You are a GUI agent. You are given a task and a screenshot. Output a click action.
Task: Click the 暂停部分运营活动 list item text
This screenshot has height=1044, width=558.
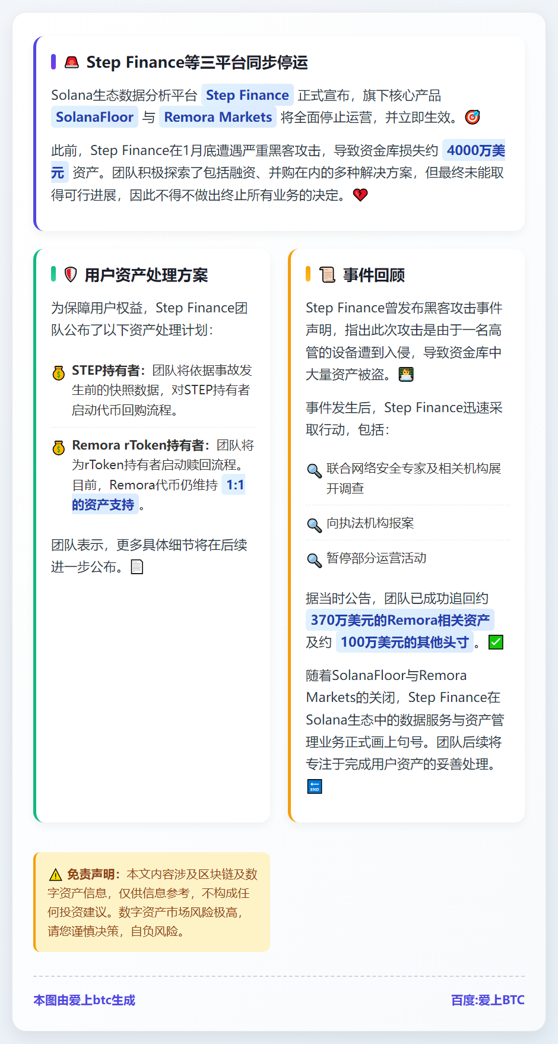click(376, 558)
